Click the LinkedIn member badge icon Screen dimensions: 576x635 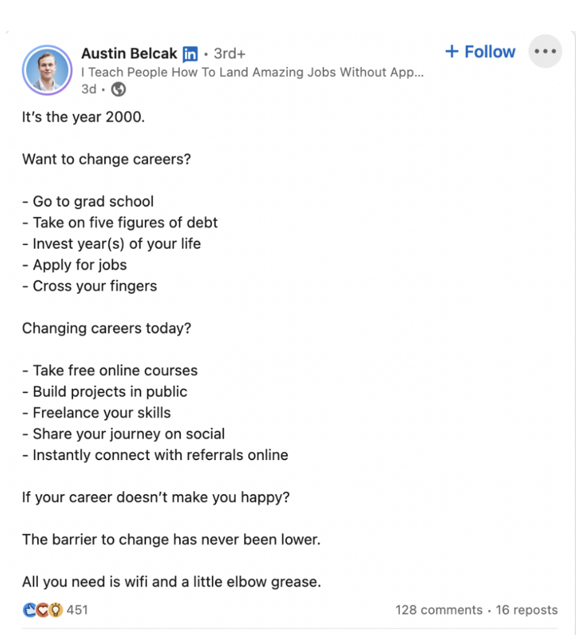tap(190, 54)
